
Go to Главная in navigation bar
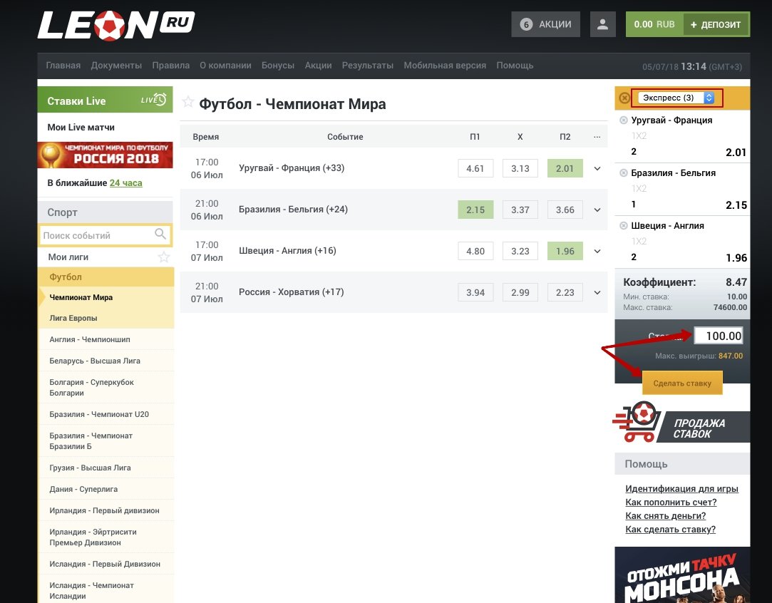[x=63, y=66]
